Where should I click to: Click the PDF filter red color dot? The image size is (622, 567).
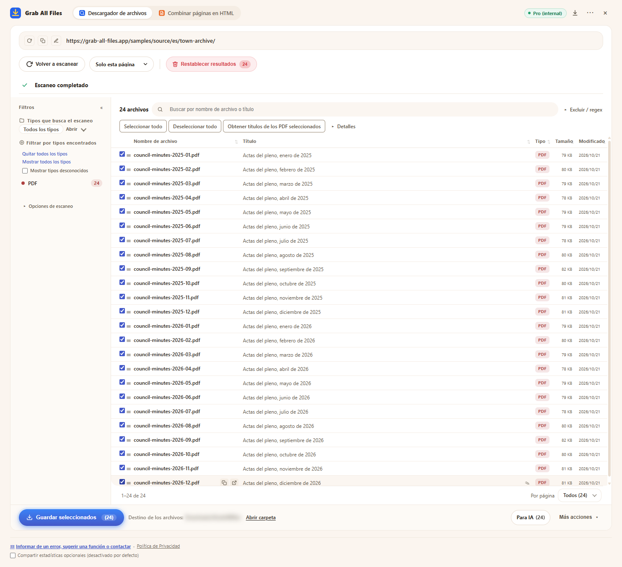point(23,183)
